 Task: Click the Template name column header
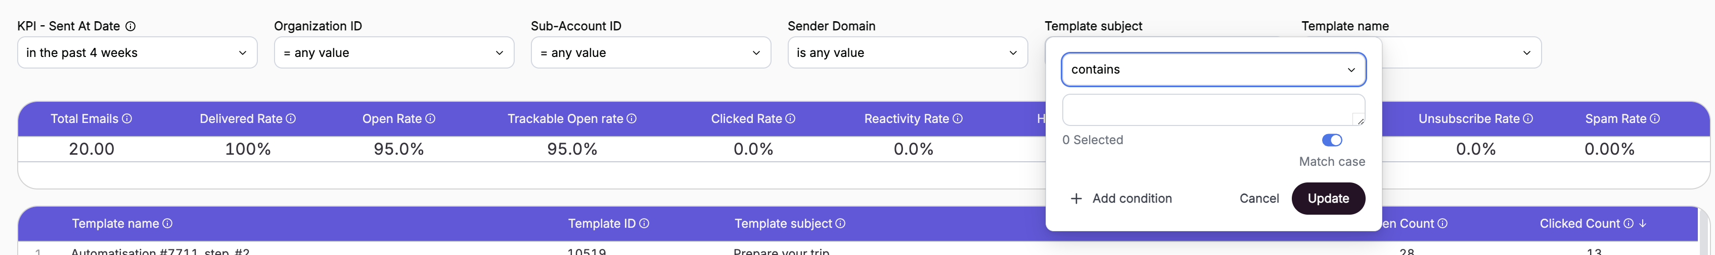pos(115,224)
